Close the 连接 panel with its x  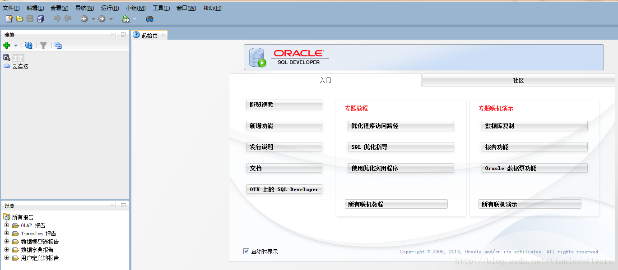(113, 34)
